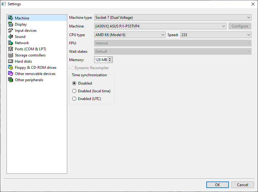
Task: Switch to Other peripherals settings page
Action: pyautogui.click(x=29, y=80)
